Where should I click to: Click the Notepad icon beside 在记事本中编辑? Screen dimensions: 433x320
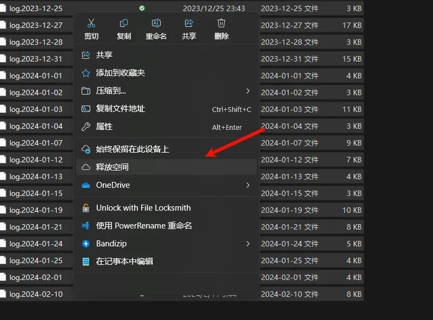click(86, 262)
